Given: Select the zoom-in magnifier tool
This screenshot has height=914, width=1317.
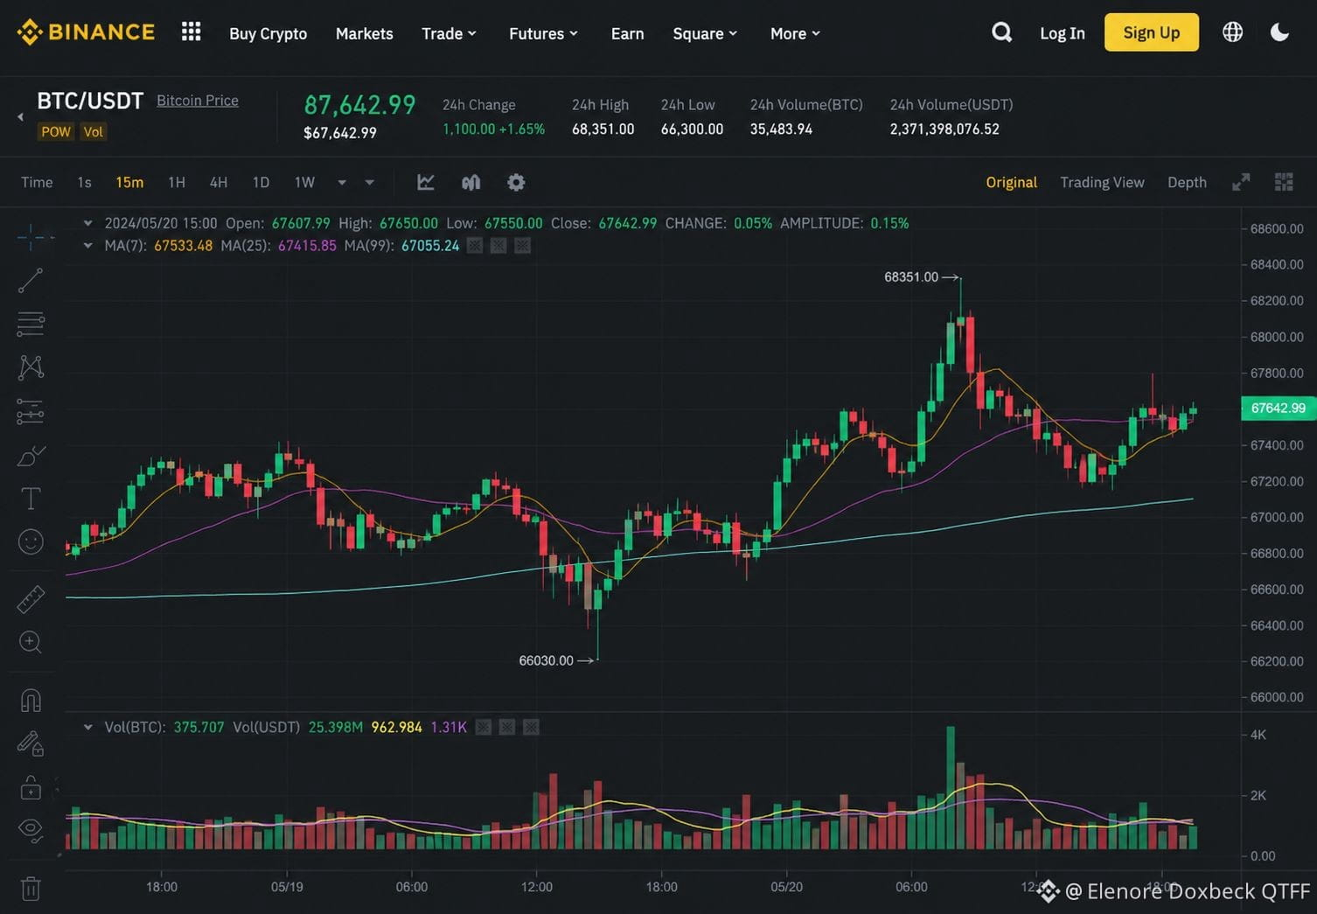Looking at the screenshot, I should [31, 643].
